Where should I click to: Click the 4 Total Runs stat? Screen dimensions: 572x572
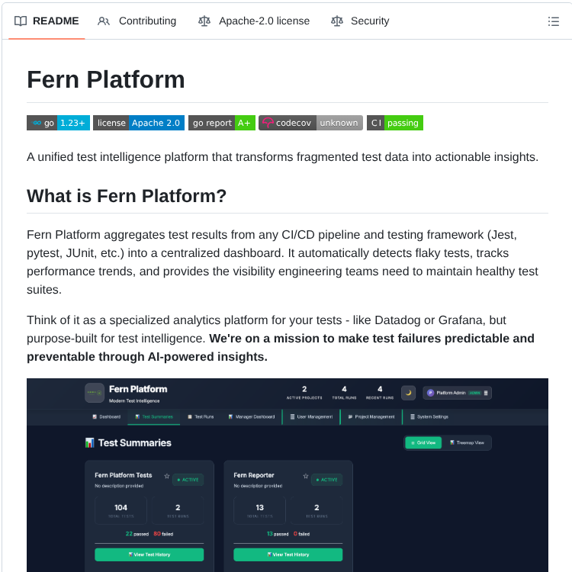(344, 393)
